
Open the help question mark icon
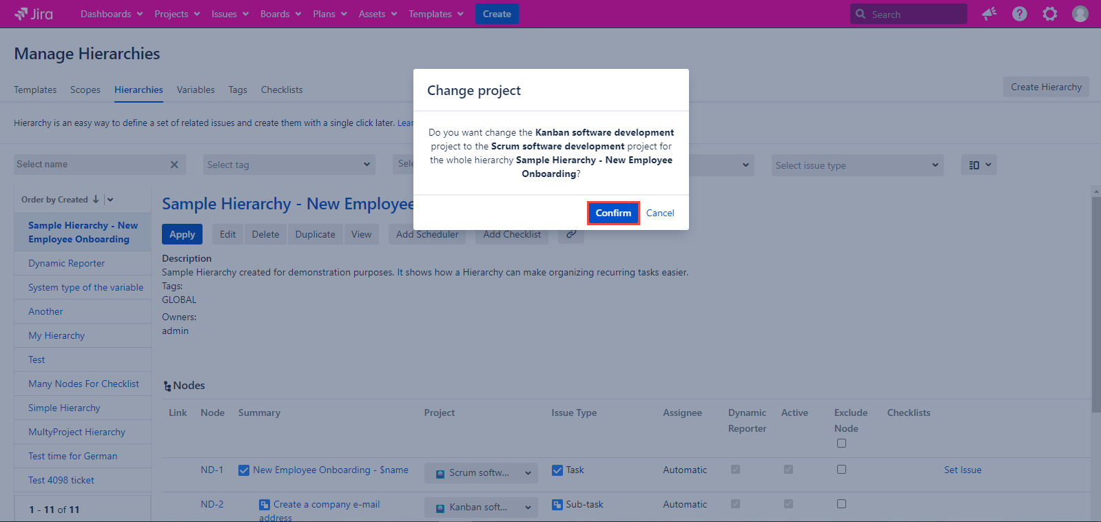pos(1020,14)
